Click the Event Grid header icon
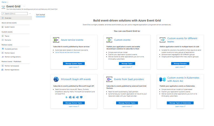Screen dimensions: 214x126 coord(3,7)
